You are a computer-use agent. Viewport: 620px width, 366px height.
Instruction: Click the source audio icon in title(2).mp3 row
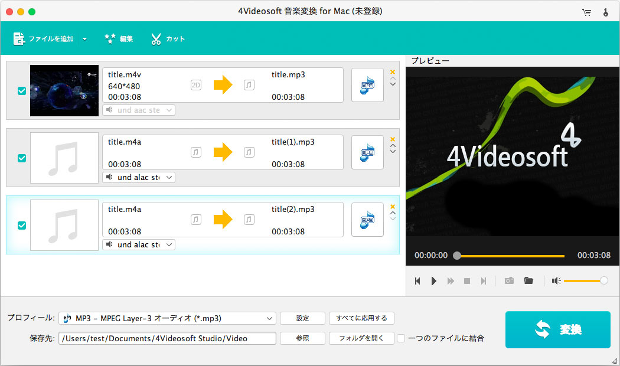[195, 220]
